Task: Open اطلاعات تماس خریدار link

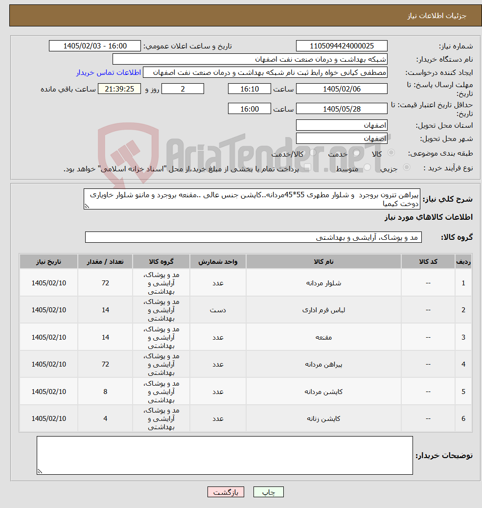Action: coord(109,72)
